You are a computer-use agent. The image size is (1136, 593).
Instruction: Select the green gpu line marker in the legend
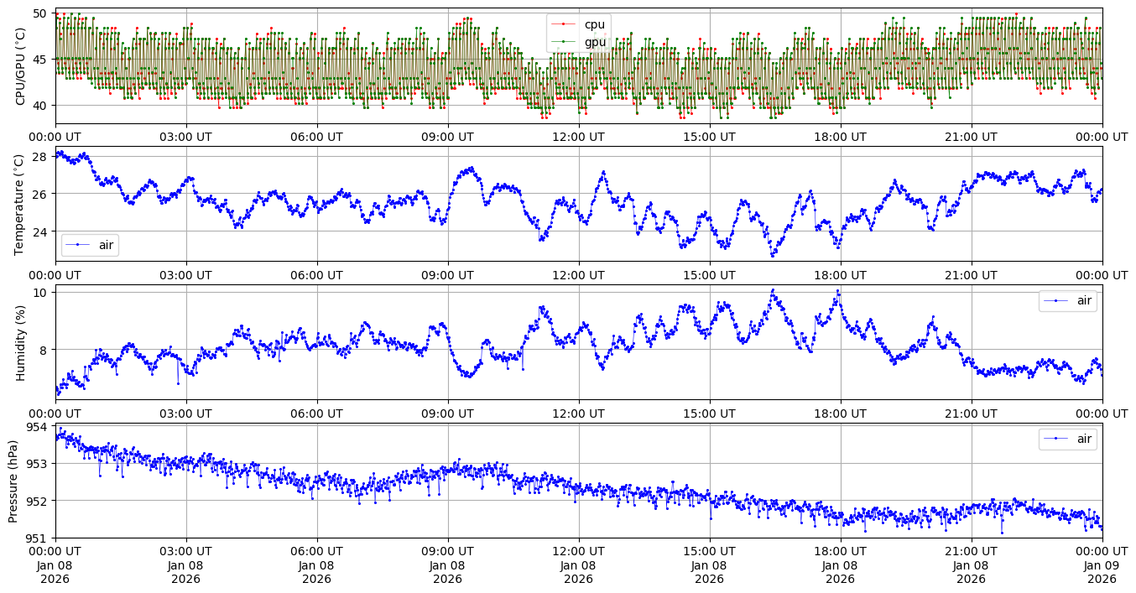point(565,42)
